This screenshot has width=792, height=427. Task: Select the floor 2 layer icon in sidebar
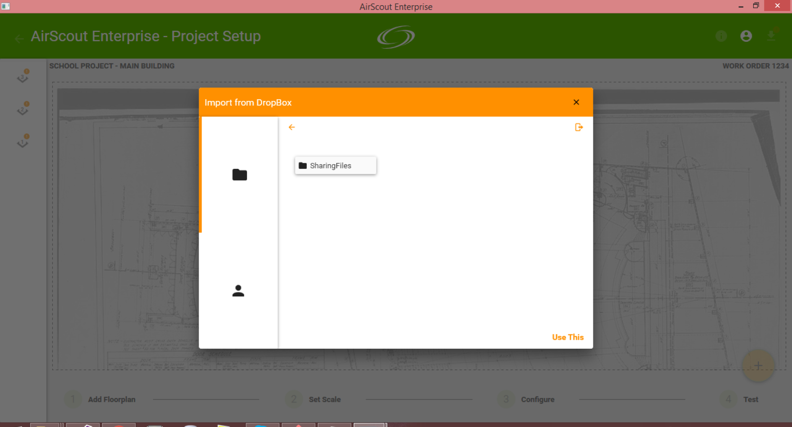(x=23, y=109)
